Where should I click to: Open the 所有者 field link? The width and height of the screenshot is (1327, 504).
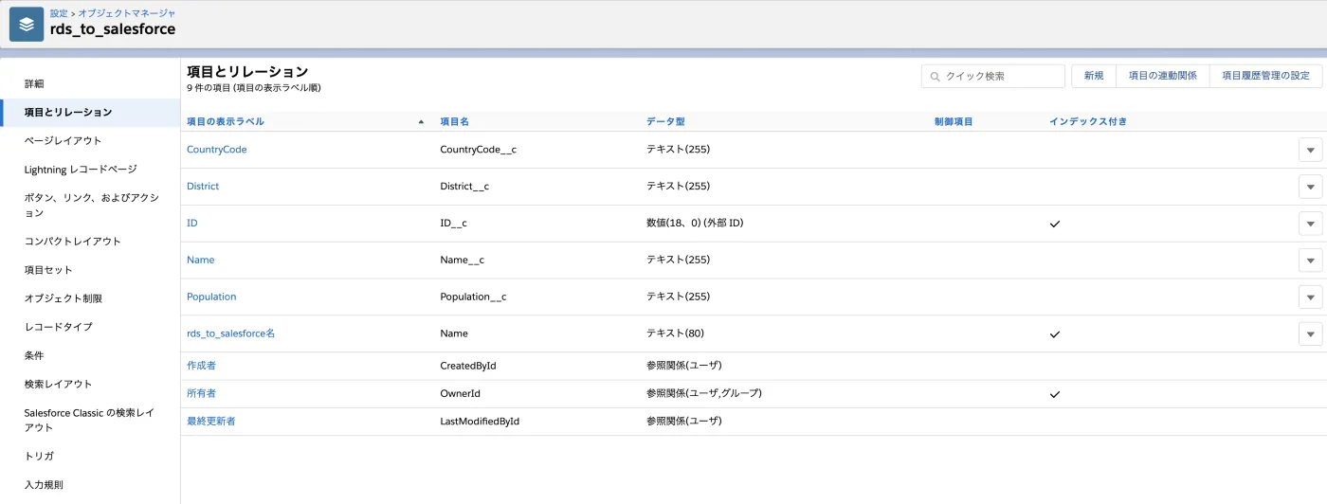[x=201, y=393]
